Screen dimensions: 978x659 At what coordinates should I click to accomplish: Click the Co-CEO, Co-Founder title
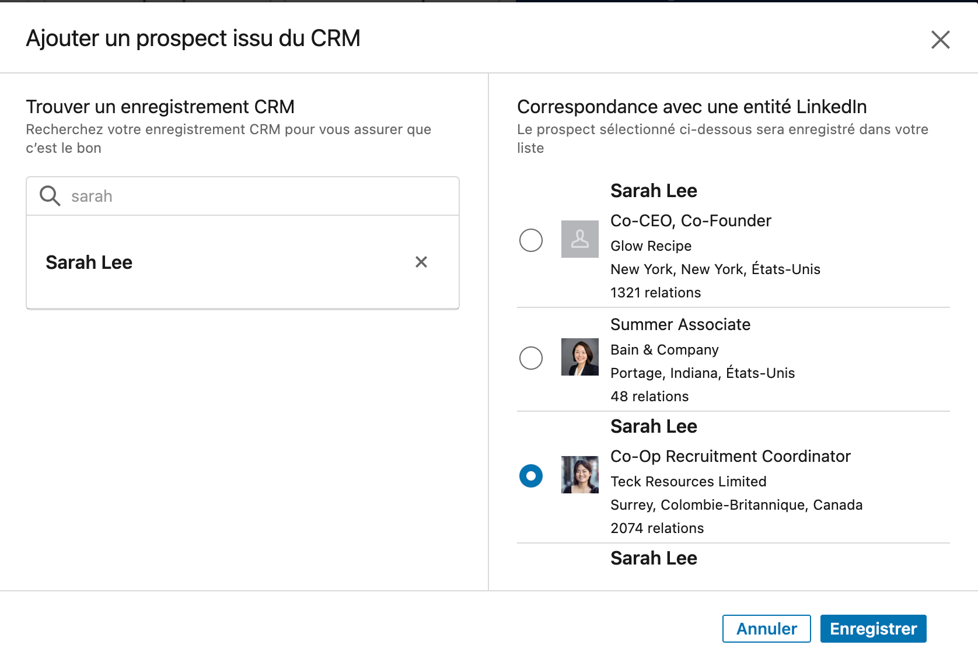[691, 220]
